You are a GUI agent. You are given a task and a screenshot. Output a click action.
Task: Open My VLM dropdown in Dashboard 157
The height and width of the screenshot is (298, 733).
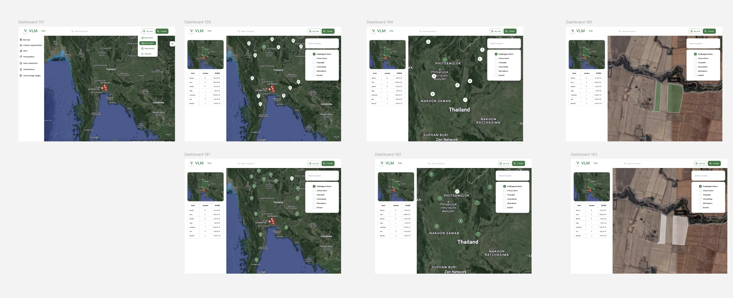pos(148,31)
